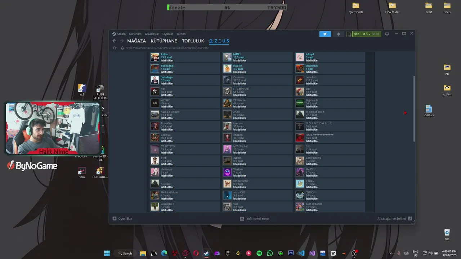Click the Steam community URL field
Image resolution: width=461 pixels, height=259 pixels.
tap(167, 48)
